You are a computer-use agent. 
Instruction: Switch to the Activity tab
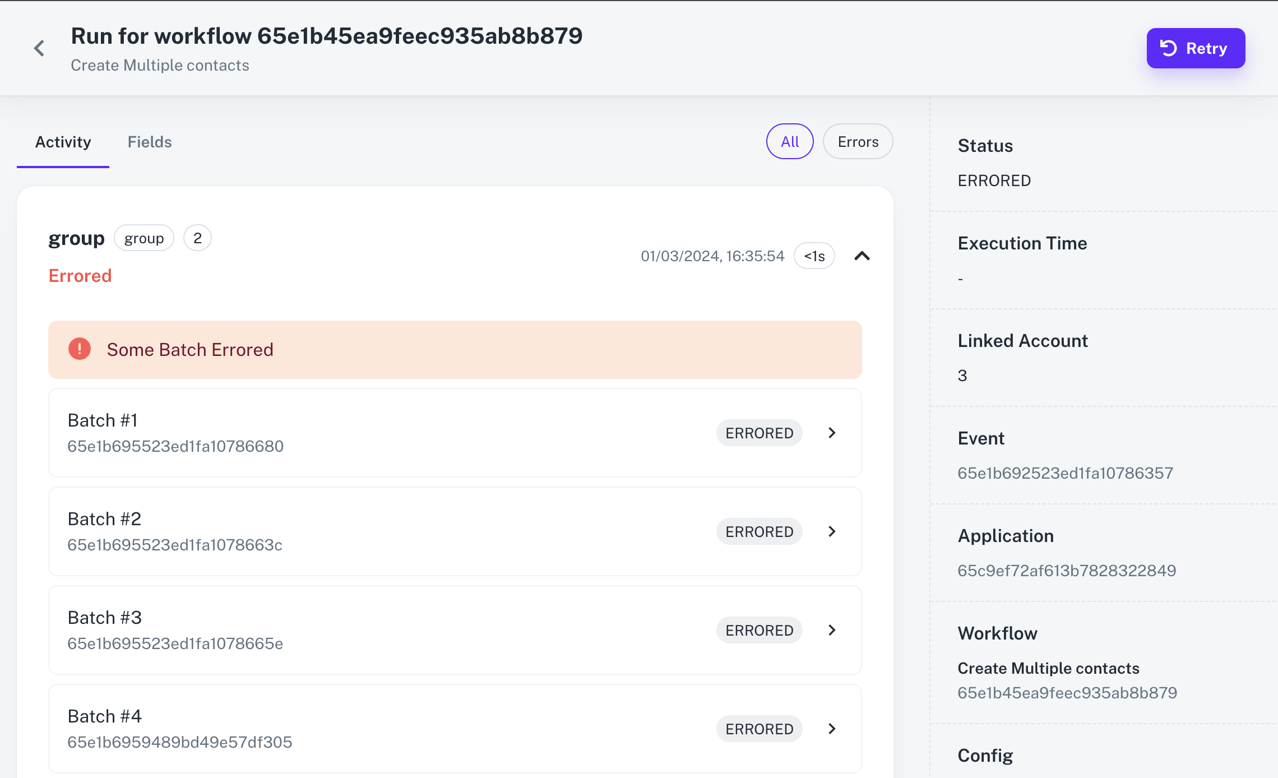coord(62,142)
